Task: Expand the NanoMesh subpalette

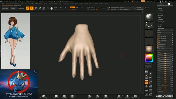Action: coord(161,15)
